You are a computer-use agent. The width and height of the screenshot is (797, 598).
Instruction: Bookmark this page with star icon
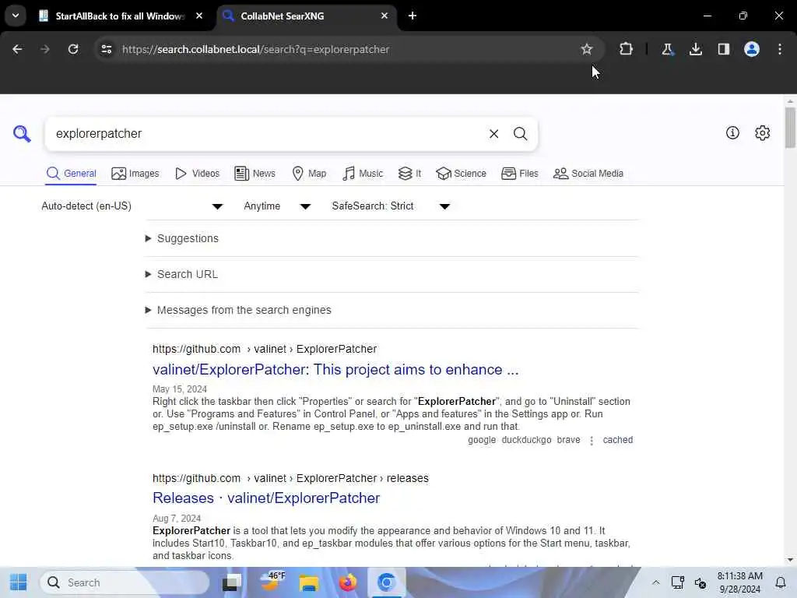pos(587,49)
